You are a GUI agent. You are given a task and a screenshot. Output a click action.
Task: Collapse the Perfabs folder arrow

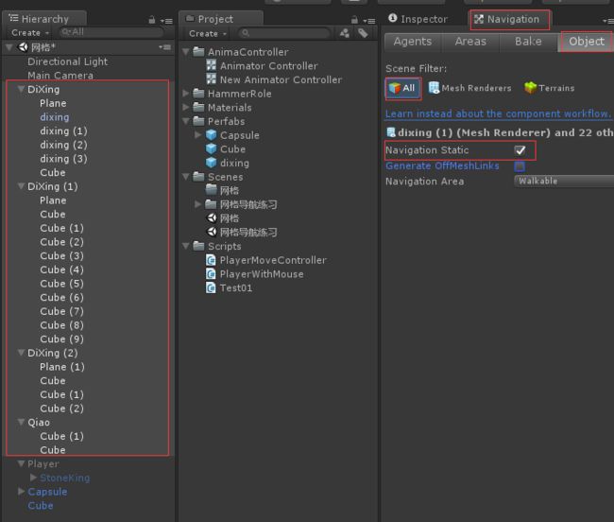186,121
